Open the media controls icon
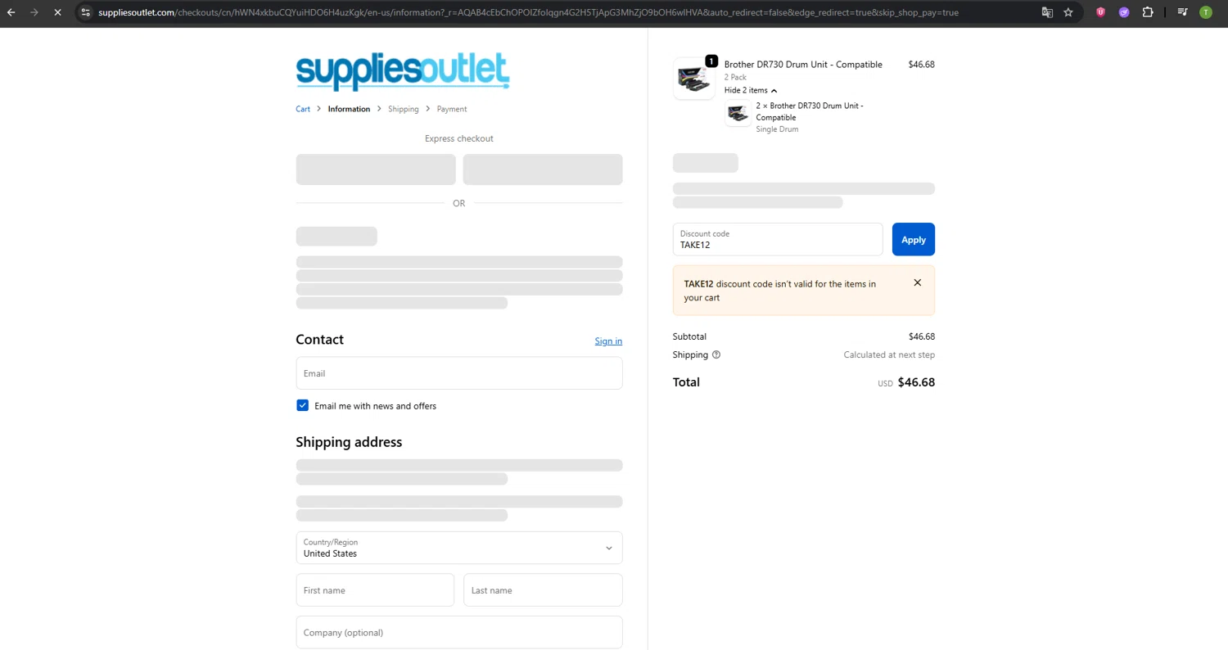The width and height of the screenshot is (1228, 650). [x=1183, y=12]
